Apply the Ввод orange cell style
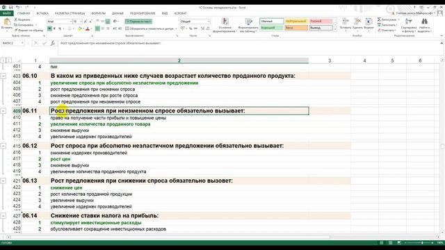The image size is (445, 250). pyautogui.click(x=296, y=28)
